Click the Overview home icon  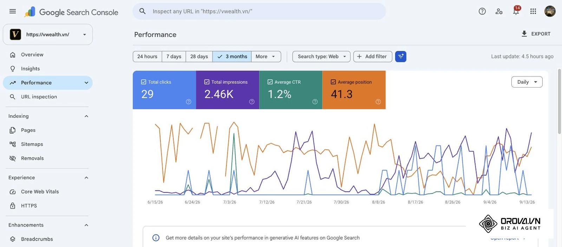[x=13, y=55]
